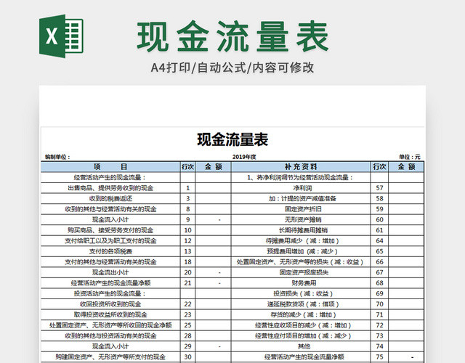Click 经营活动产生的现金流量净额 in row 21

(110, 283)
